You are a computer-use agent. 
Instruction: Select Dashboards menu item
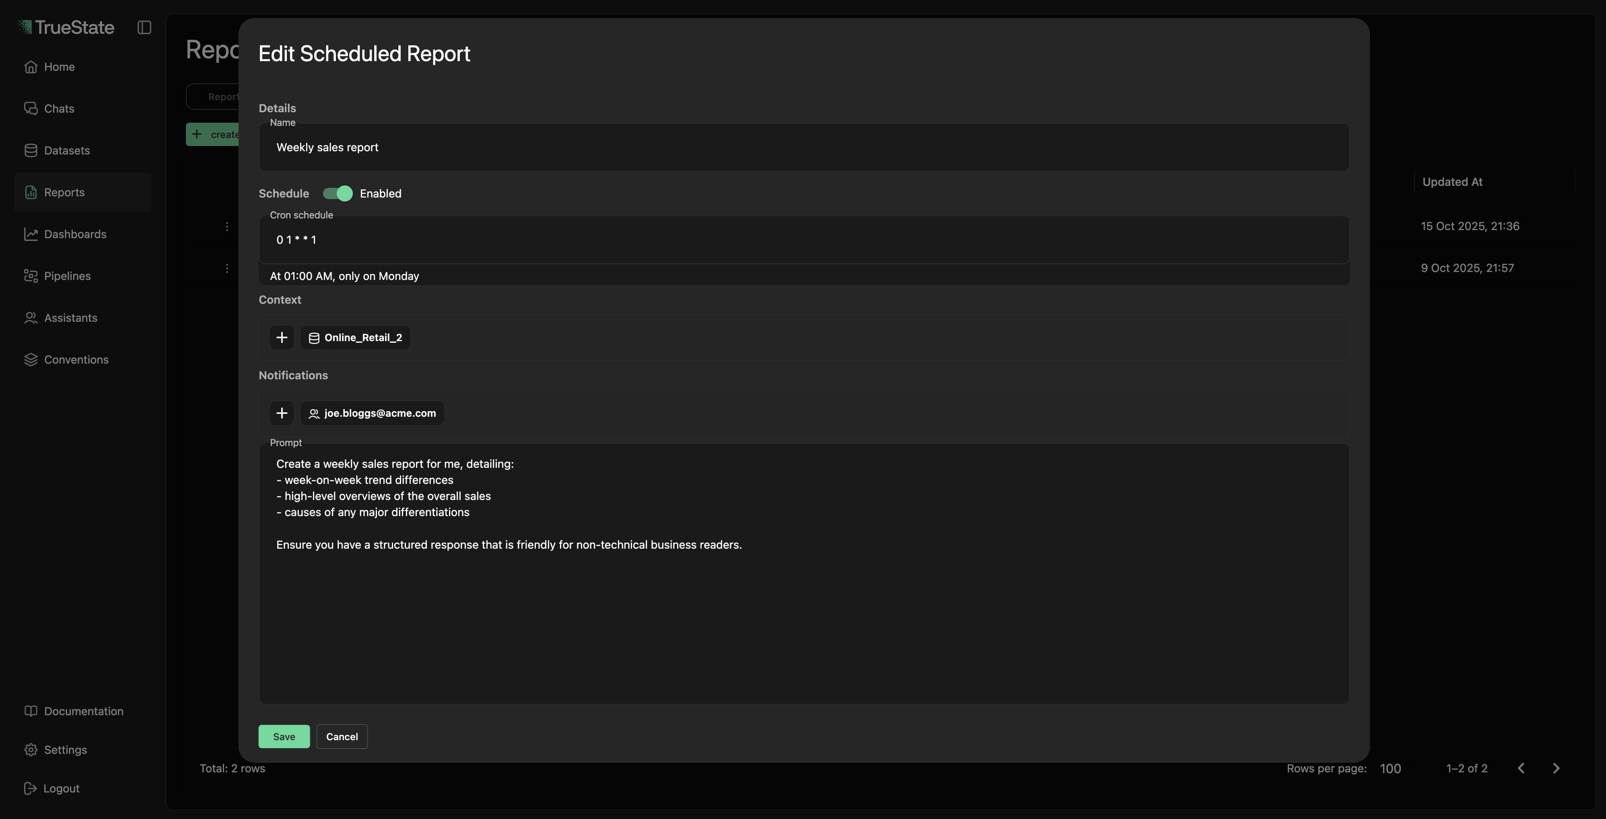(75, 235)
